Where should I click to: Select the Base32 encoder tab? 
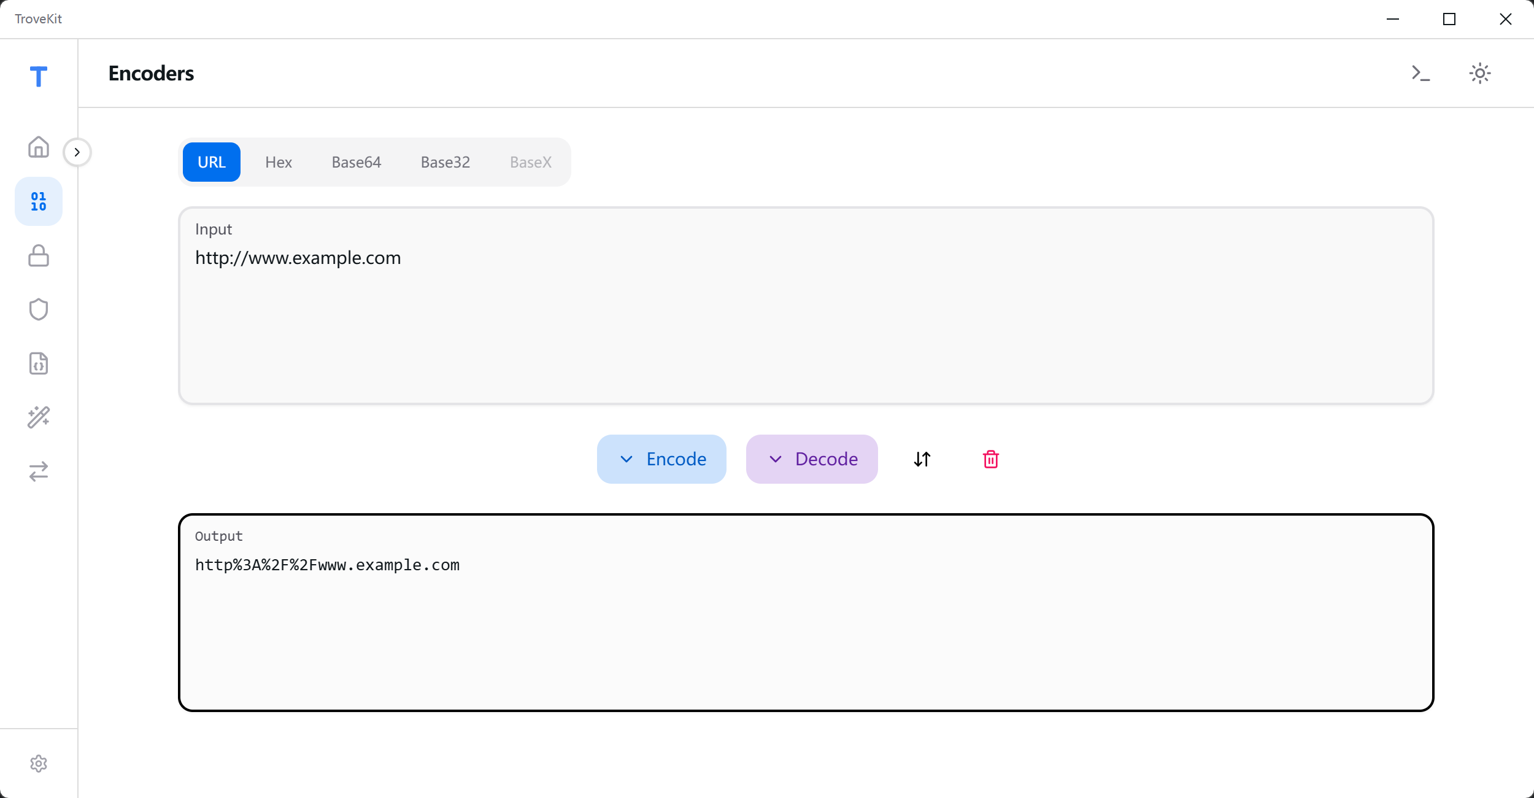pos(445,161)
